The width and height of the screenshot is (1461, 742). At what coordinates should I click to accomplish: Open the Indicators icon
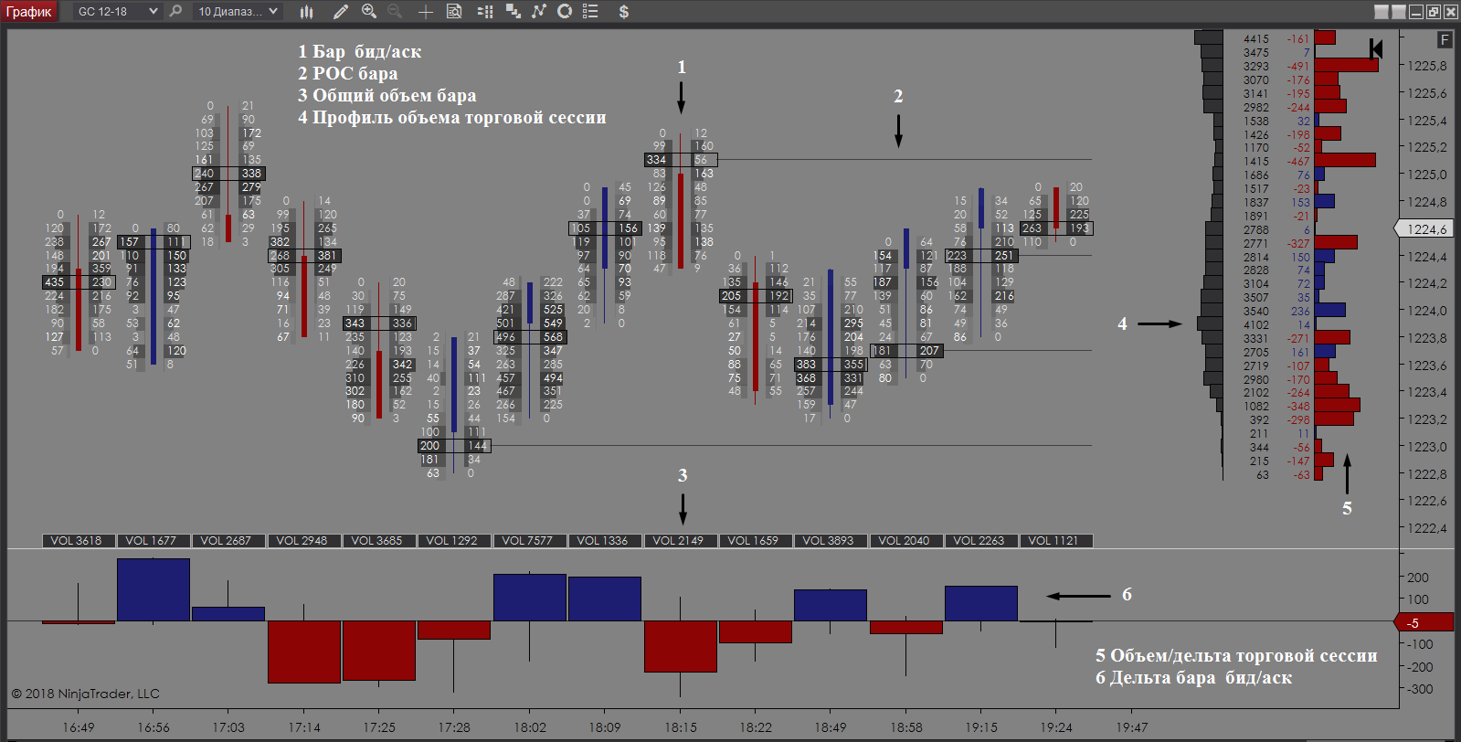point(539,11)
